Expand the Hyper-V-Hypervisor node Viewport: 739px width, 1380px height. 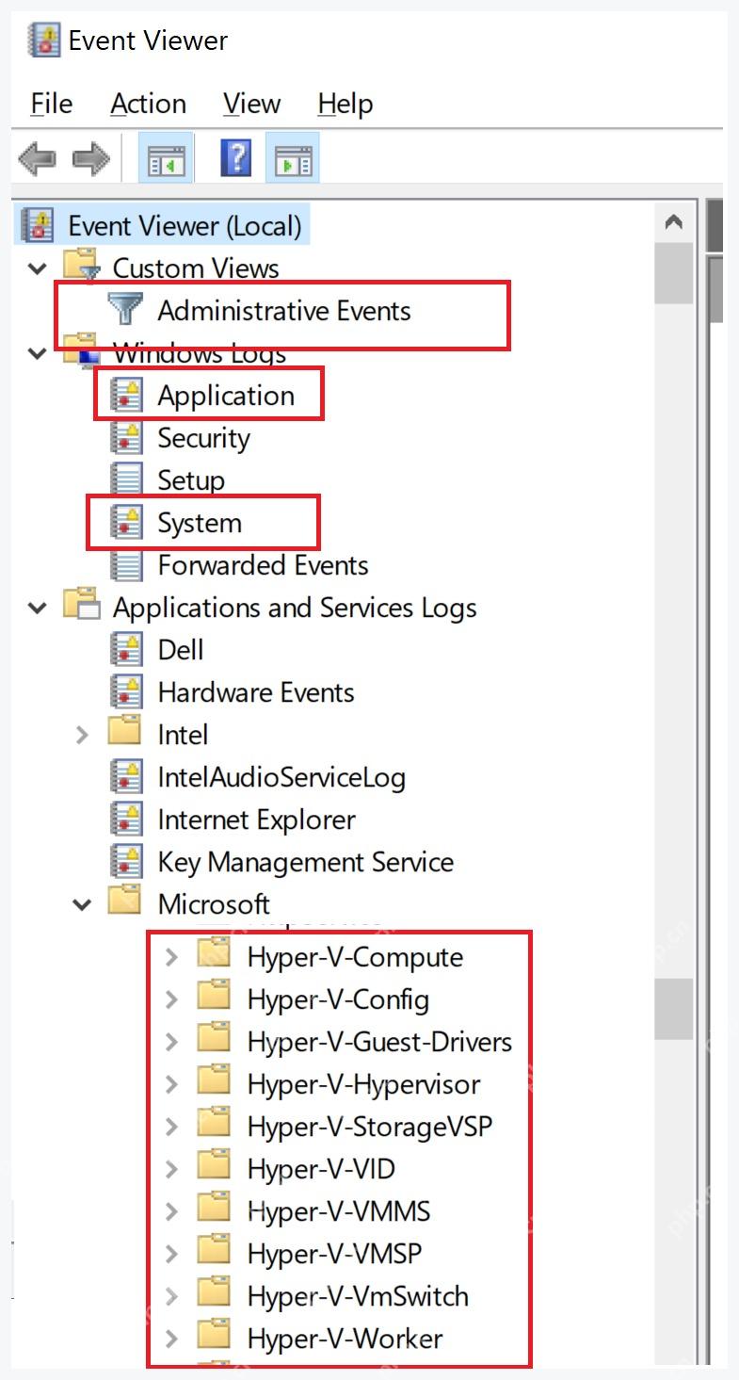pyautogui.click(x=171, y=1084)
